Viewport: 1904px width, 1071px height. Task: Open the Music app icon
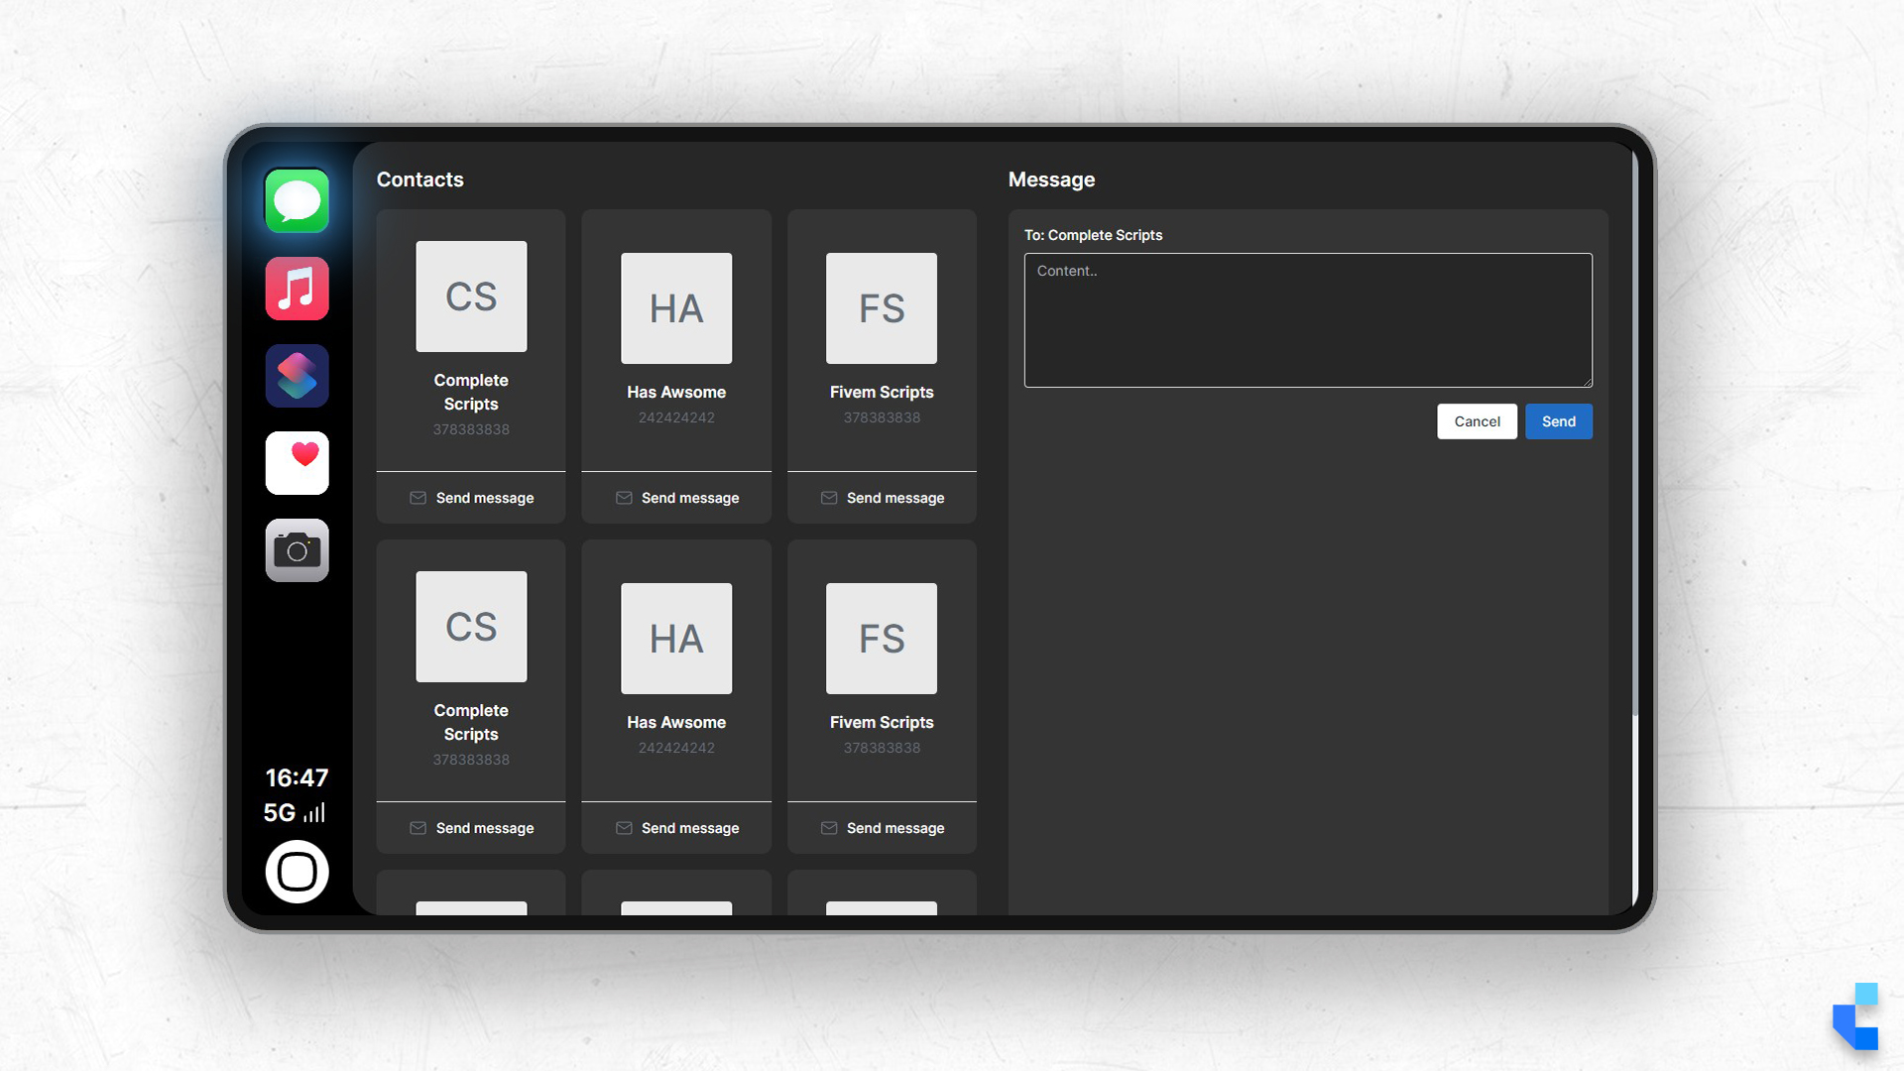(x=297, y=289)
